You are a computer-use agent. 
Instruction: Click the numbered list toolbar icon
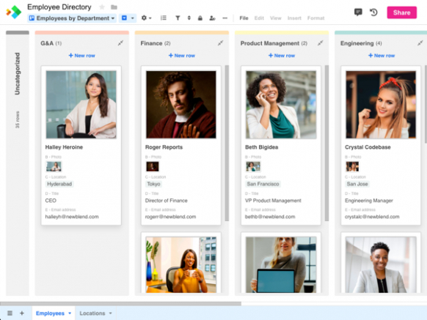(164, 18)
